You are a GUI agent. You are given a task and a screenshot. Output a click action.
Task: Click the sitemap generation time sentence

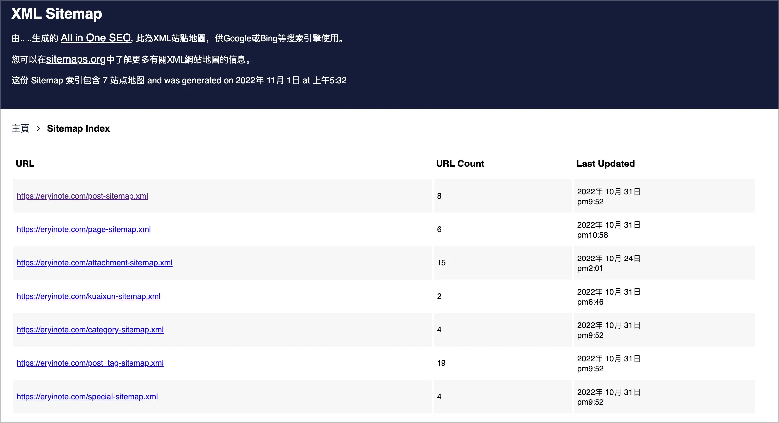point(179,80)
